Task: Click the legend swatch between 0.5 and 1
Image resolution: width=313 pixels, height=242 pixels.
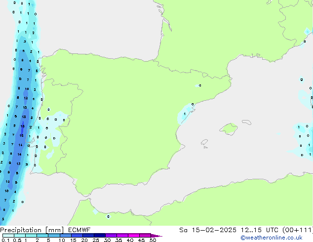Action: tap(20, 236)
